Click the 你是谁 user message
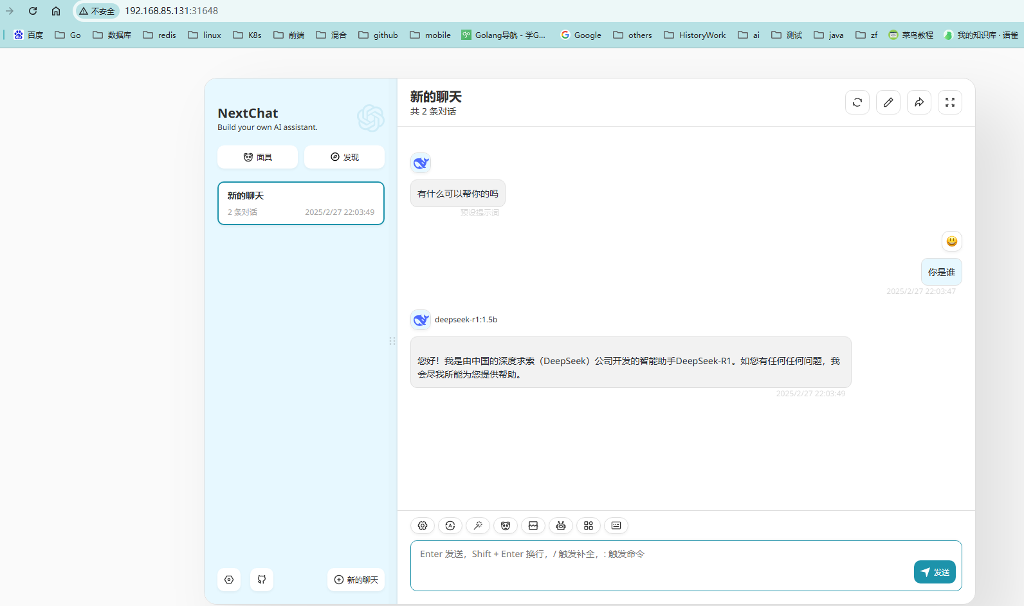 [x=942, y=272]
